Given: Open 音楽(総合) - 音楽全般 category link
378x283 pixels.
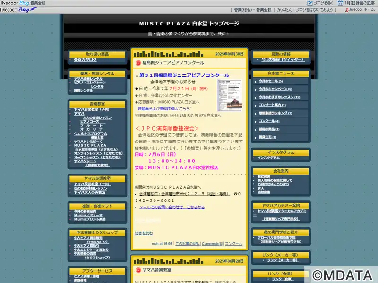Looking at the screenshot, I should (x=252, y=10).
